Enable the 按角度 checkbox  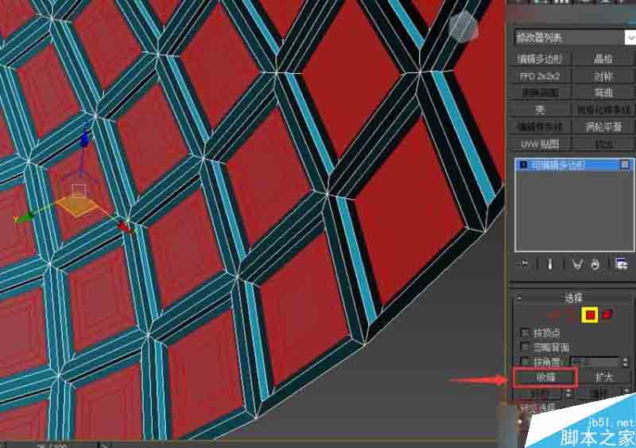525,361
